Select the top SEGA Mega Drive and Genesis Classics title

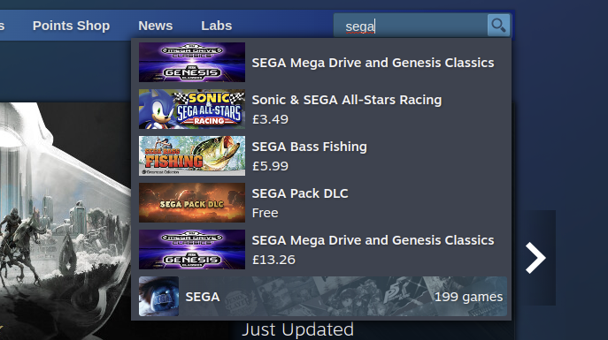click(373, 63)
